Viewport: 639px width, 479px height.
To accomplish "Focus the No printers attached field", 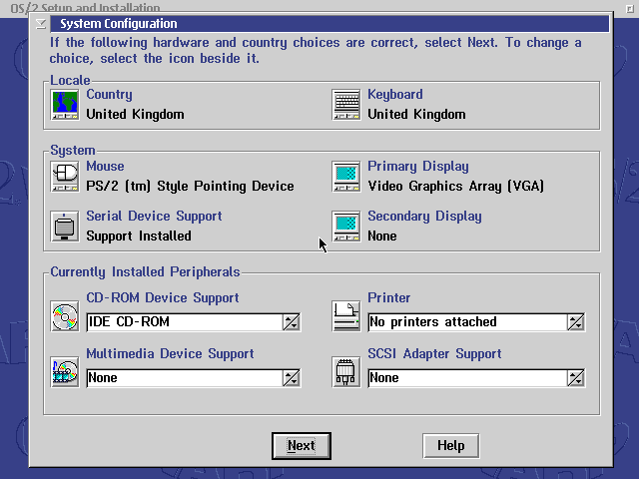I will pos(465,322).
